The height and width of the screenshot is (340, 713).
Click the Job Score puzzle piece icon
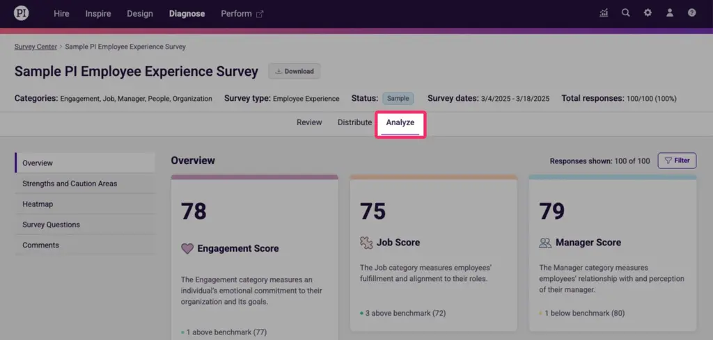[x=366, y=243]
